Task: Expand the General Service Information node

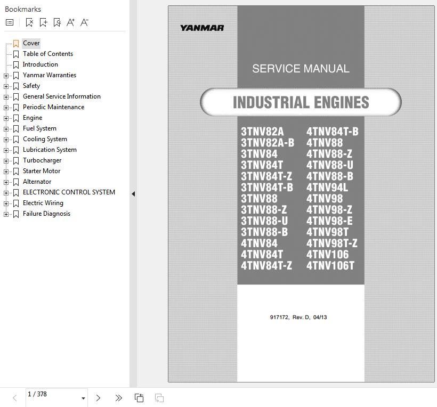Action: (x=6, y=97)
